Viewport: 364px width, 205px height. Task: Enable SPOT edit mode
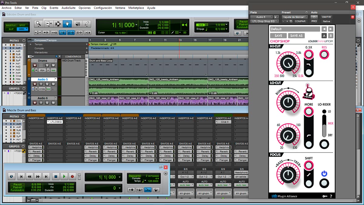pos(22,25)
